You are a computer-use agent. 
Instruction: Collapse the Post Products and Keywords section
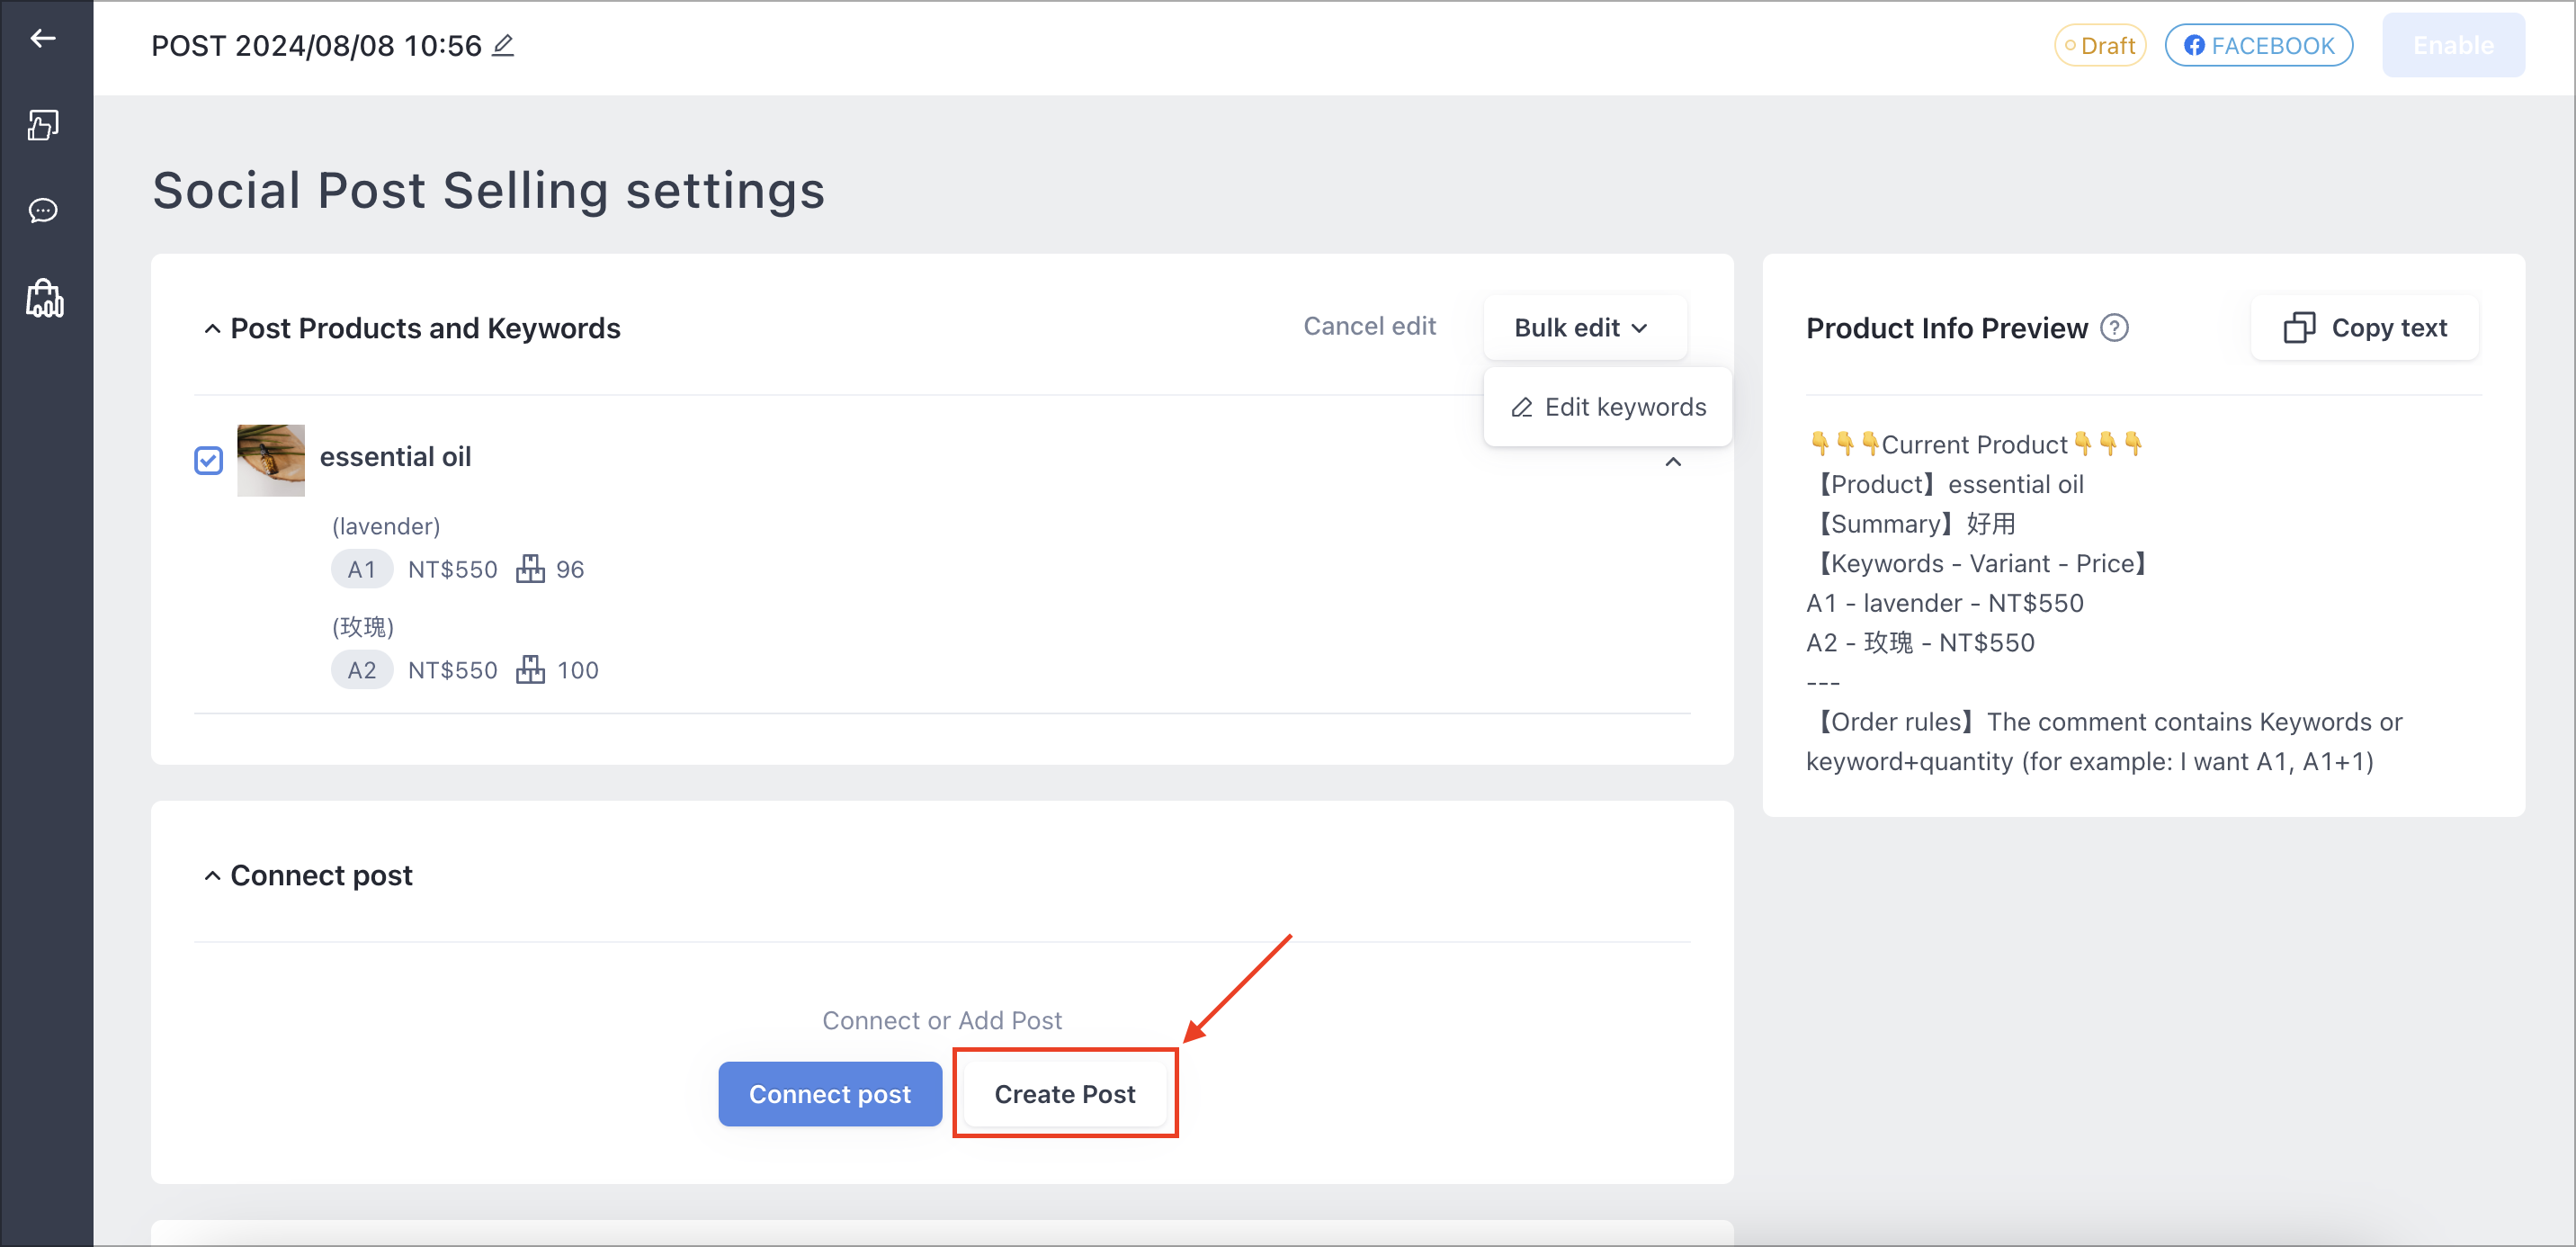(212, 329)
